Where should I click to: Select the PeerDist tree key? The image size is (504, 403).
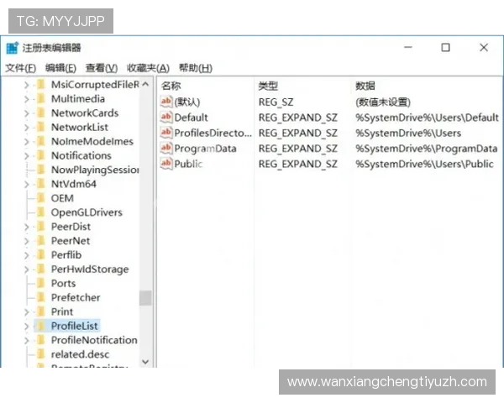[71, 227]
